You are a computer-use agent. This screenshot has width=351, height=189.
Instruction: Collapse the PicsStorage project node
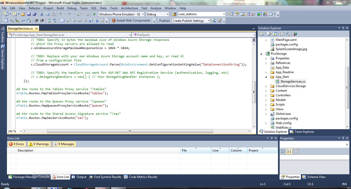tap(262, 54)
